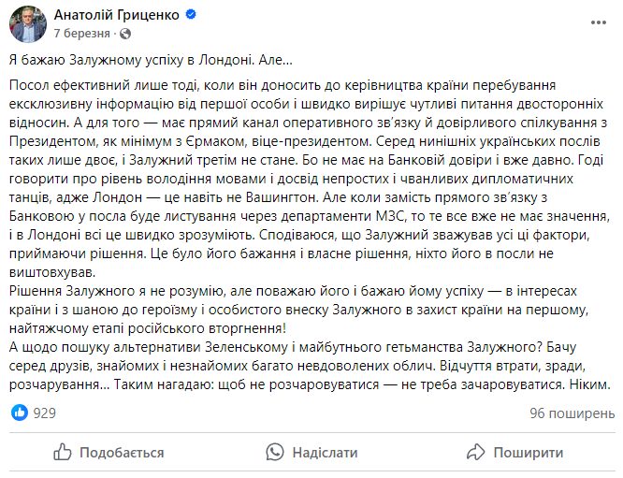Click the thumbs-up outline icon
The width and height of the screenshot is (623, 478).
(x=63, y=452)
